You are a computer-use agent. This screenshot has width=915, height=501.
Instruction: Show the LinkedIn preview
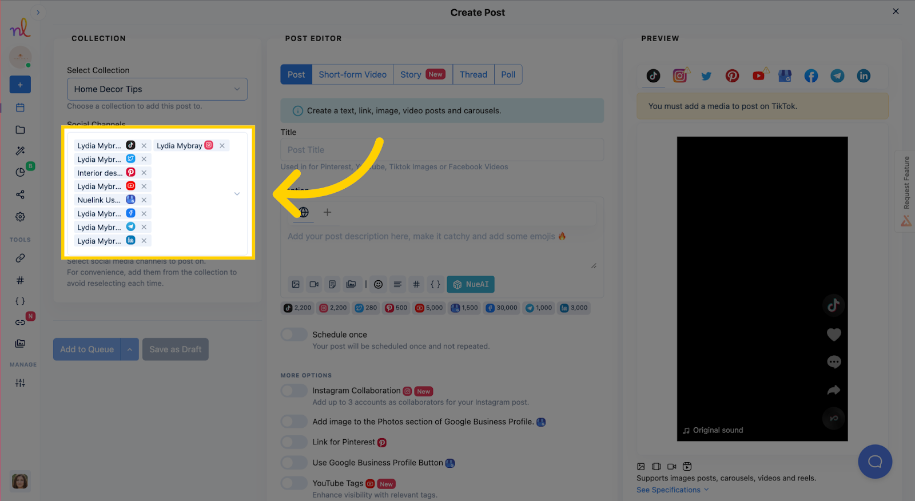click(x=864, y=75)
